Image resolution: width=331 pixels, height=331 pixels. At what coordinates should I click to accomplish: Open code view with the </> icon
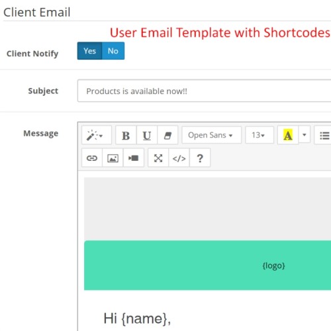(x=179, y=158)
